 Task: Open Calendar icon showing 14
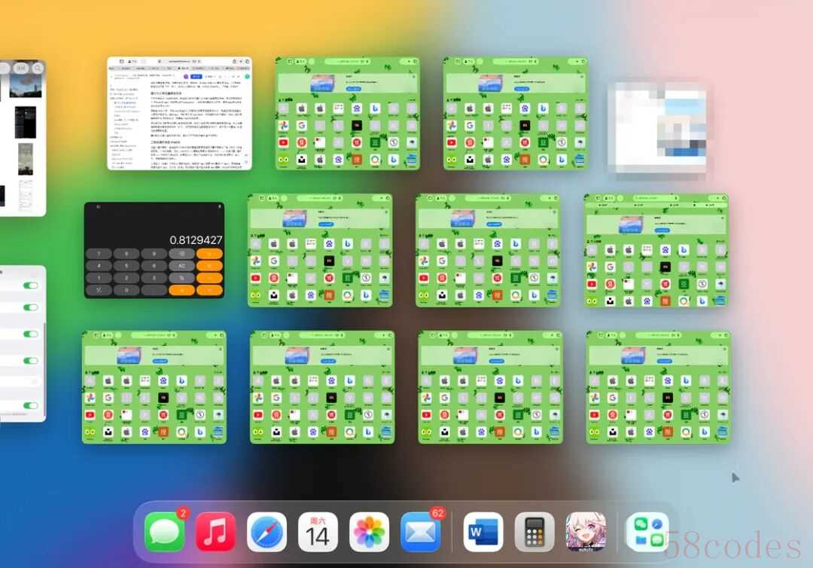click(x=318, y=532)
